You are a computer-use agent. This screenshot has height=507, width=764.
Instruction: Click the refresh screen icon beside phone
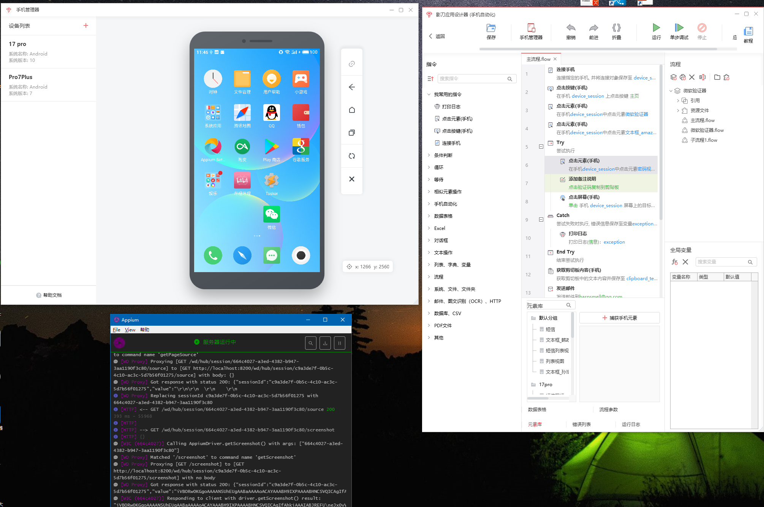pyautogui.click(x=352, y=156)
